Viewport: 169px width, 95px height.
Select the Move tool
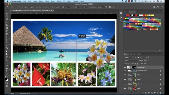coord(7,13)
